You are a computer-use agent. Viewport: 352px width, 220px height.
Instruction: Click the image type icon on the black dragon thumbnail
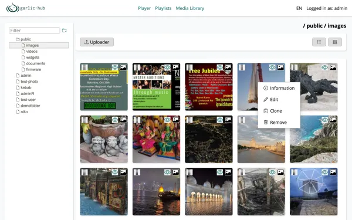pyautogui.click(x=333, y=67)
